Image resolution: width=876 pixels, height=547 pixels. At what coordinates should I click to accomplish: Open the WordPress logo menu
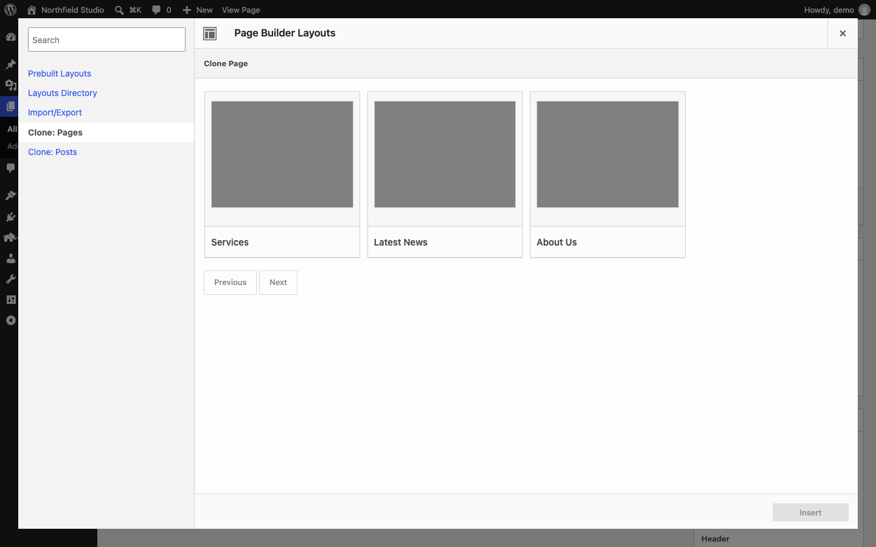(x=10, y=10)
